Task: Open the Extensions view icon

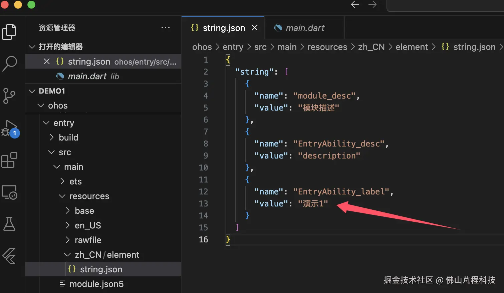Action: pyautogui.click(x=9, y=160)
